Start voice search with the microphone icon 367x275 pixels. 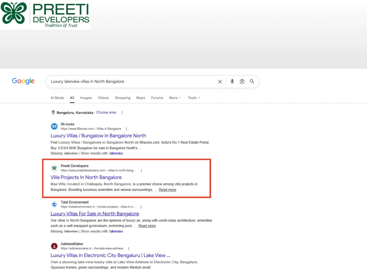tap(232, 81)
